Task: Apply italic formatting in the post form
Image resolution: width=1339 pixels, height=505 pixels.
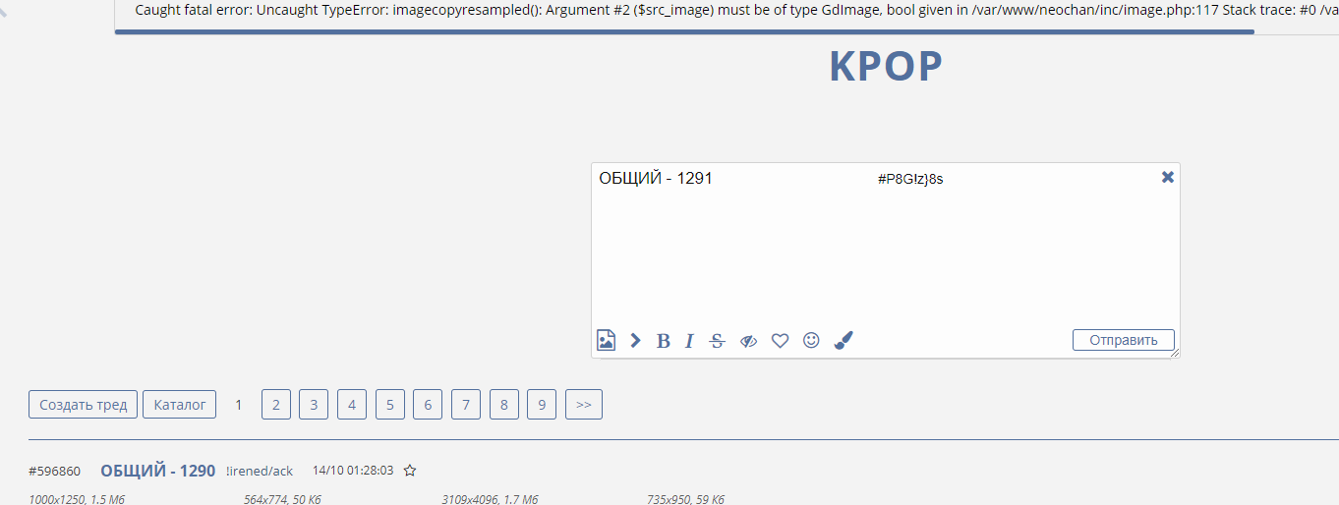Action: 689,341
